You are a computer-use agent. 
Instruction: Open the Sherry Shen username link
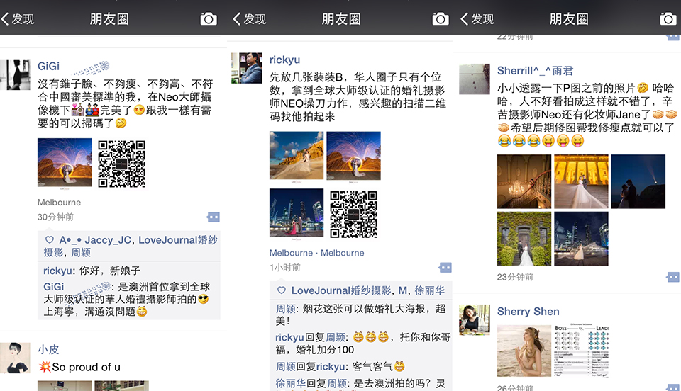[x=528, y=312]
